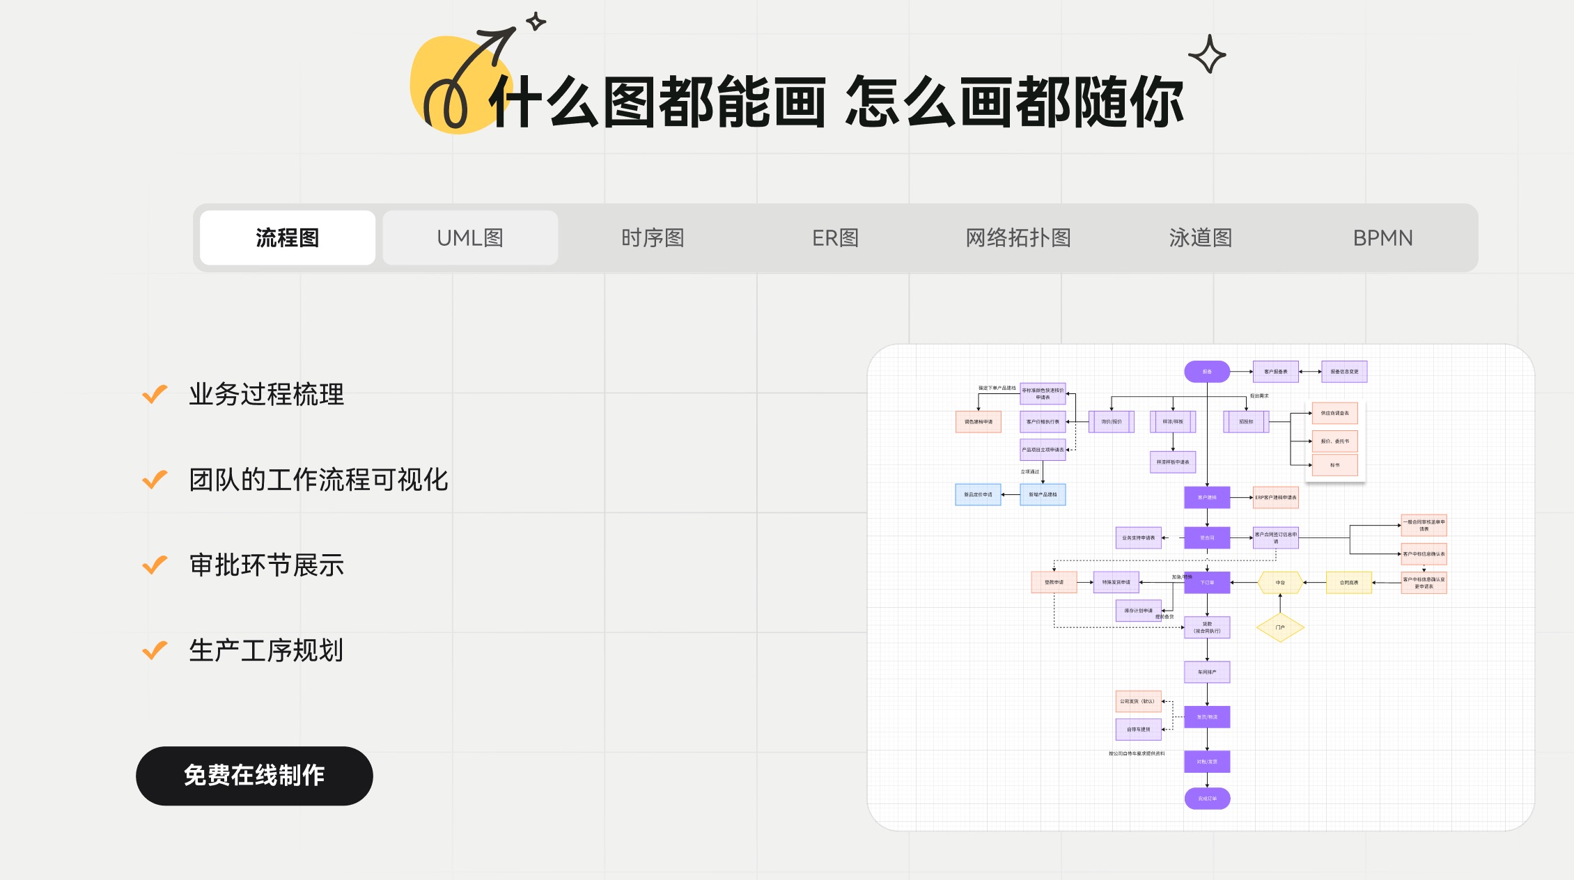This screenshot has height=880, width=1574.
Task: Click the orange checkmark beside 审批环节展示
Action: pos(155,565)
